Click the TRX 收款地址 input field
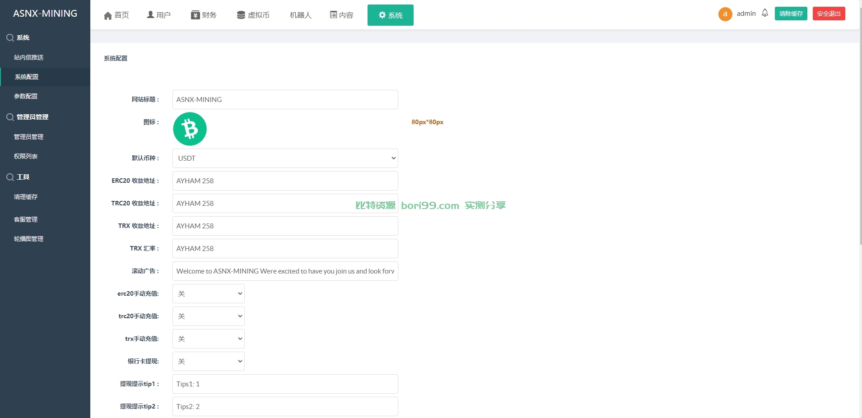The width and height of the screenshot is (862, 418). (285, 226)
